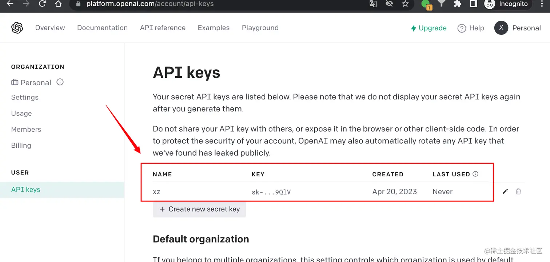The image size is (550, 262).
Task: Click the NAME column header
Action: pyautogui.click(x=162, y=174)
